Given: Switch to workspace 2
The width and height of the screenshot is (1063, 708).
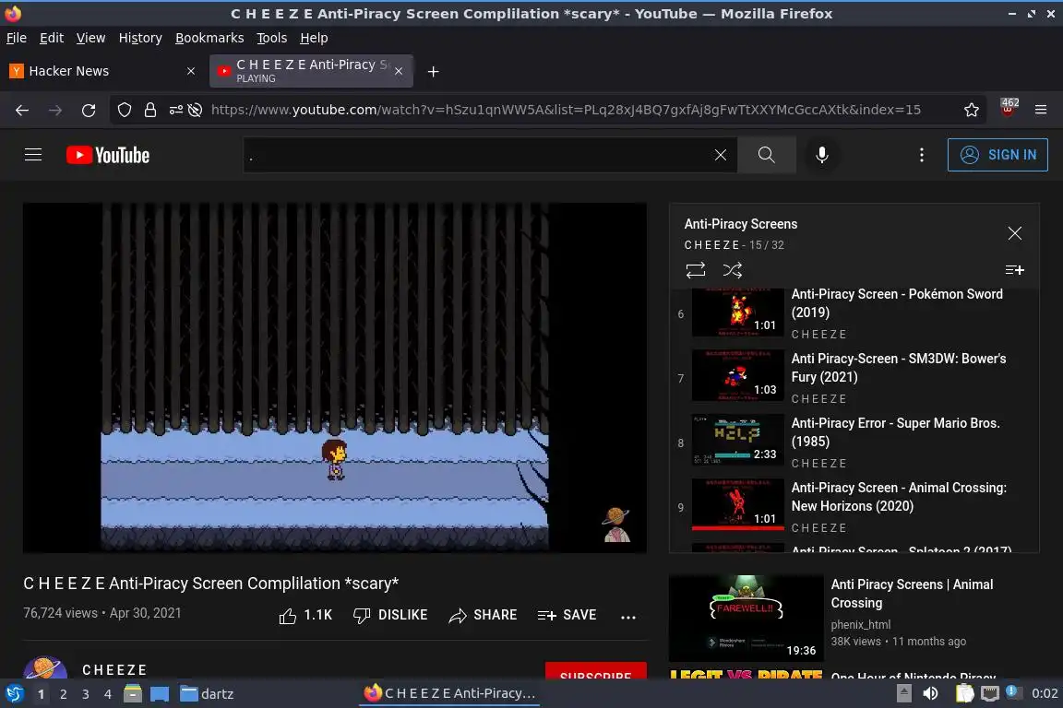Looking at the screenshot, I should click(x=63, y=694).
